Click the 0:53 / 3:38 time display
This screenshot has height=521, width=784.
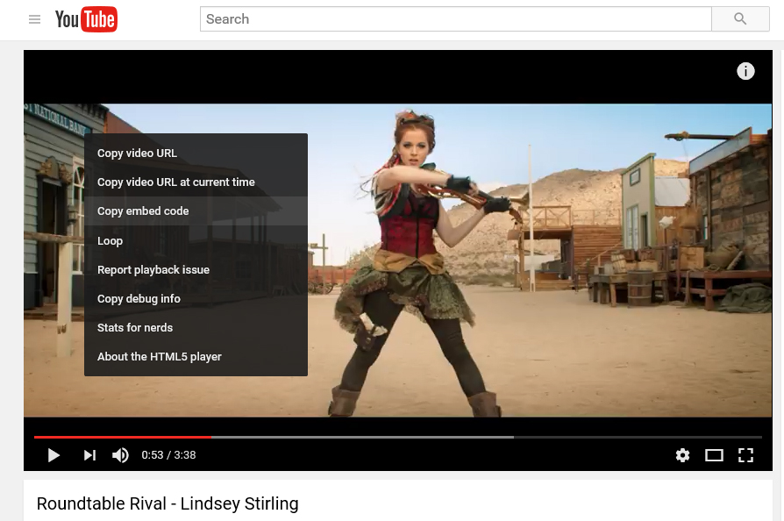168,455
